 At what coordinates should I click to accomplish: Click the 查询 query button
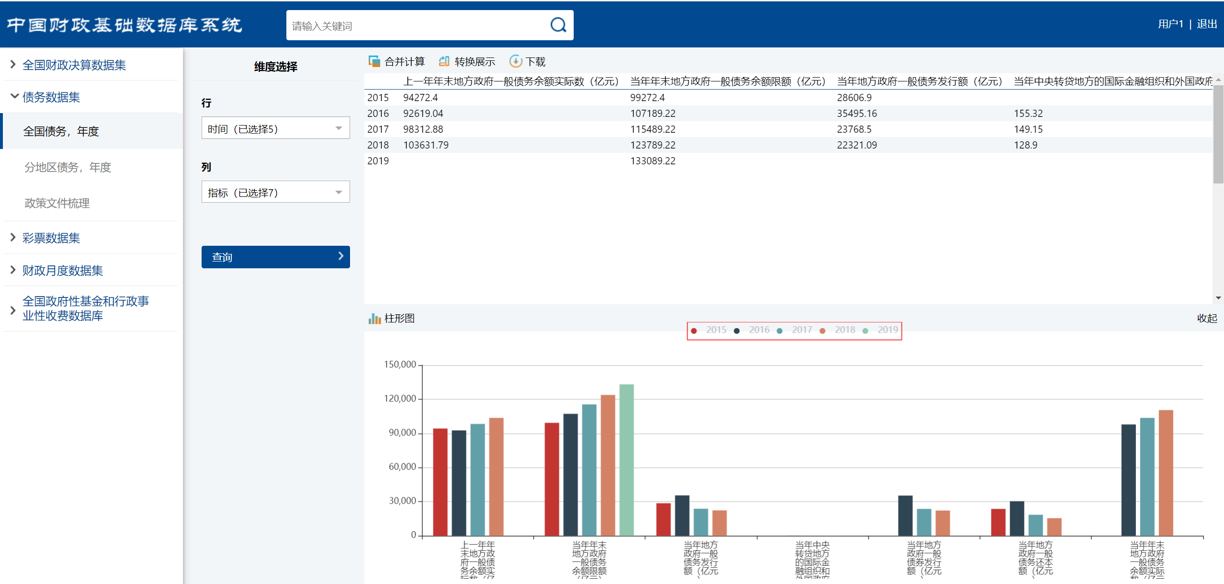tap(275, 257)
